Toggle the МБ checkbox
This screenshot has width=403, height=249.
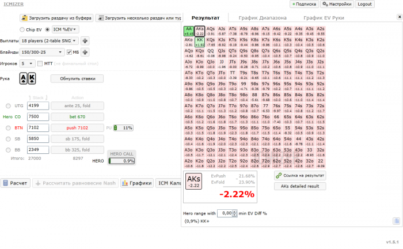pyautogui.click(x=69, y=52)
